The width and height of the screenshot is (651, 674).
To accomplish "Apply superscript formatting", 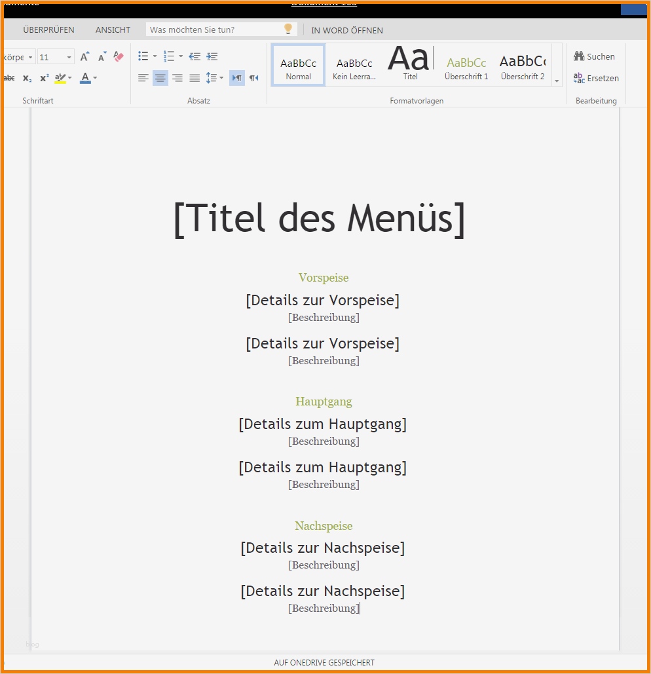I will pyautogui.click(x=44, y=78).
